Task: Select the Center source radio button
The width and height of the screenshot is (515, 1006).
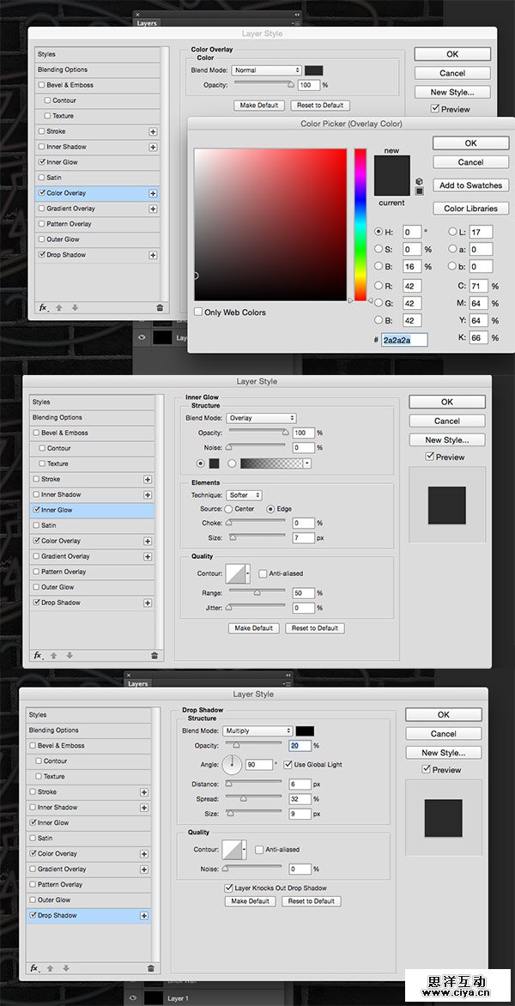Action: pos(228,509)
